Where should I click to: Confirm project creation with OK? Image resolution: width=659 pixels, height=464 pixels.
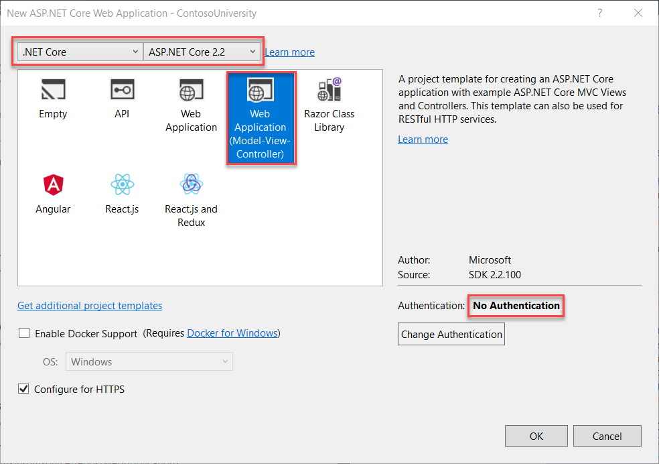point(536,435)
